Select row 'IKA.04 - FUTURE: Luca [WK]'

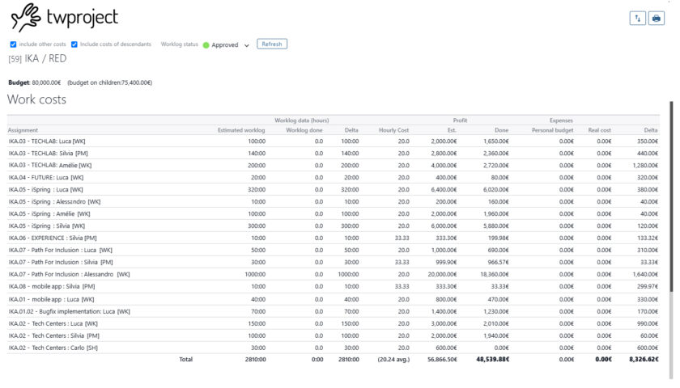333,178
